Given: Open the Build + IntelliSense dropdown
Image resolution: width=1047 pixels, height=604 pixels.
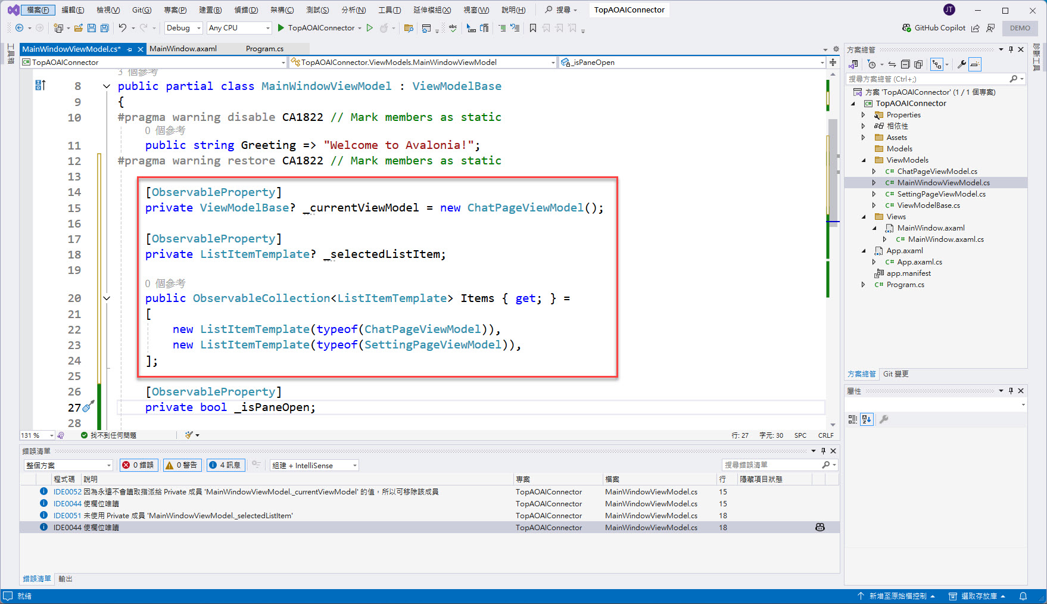Looking at the screenshot, I should 314,465.
